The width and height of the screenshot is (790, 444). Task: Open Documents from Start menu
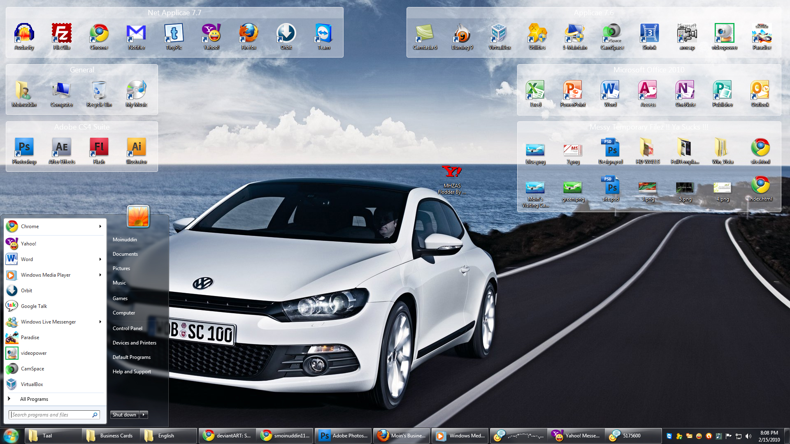[125, 254]
